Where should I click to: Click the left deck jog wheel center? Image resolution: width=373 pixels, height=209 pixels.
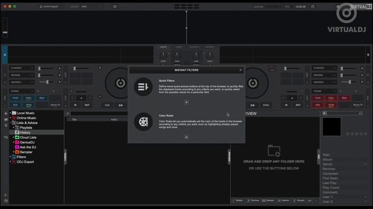pos(121,83)
